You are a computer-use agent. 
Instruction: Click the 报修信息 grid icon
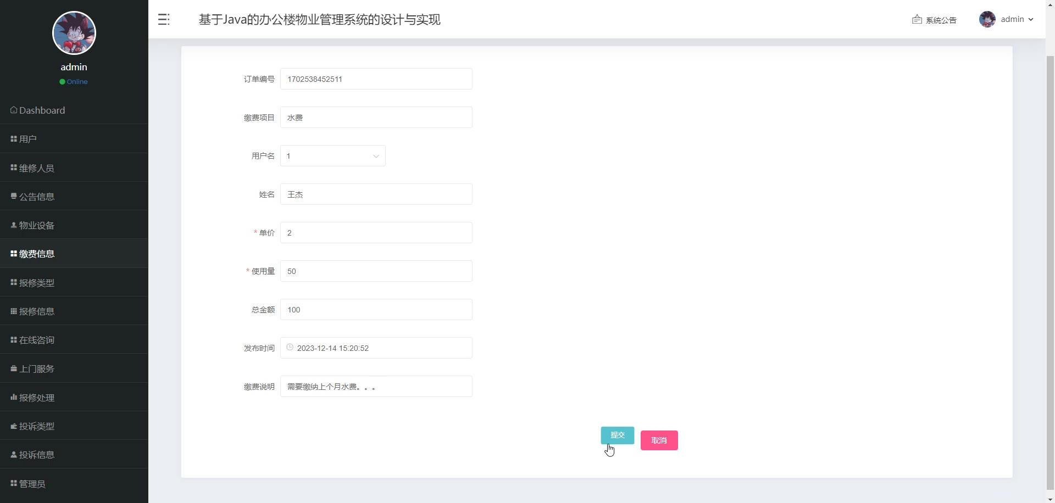(14, 311)
